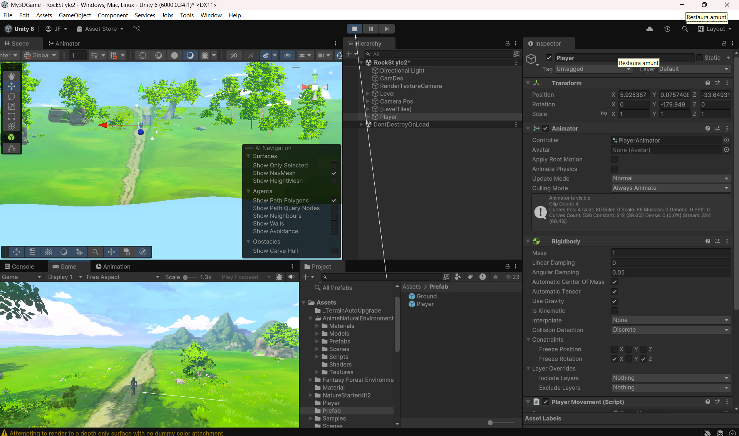Viewport: 739px width, 436px height.
Task: Open the Unity Cloud icon
Action: pos(649,29)
